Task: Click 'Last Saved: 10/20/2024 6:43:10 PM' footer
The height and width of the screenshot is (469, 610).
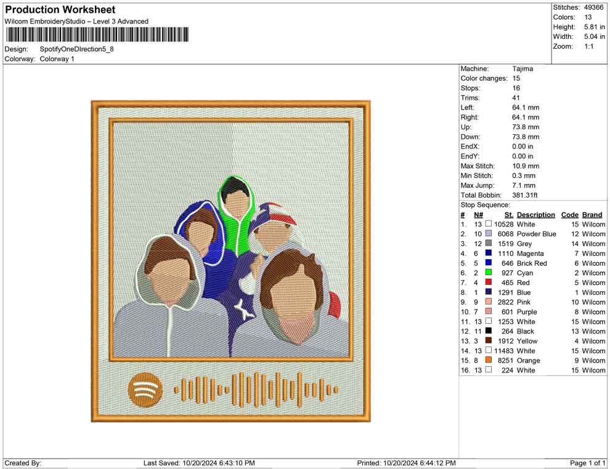Action: (x=199, y=463)
